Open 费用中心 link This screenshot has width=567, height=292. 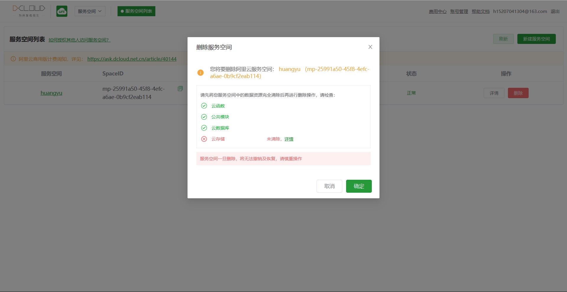(438, 11)
